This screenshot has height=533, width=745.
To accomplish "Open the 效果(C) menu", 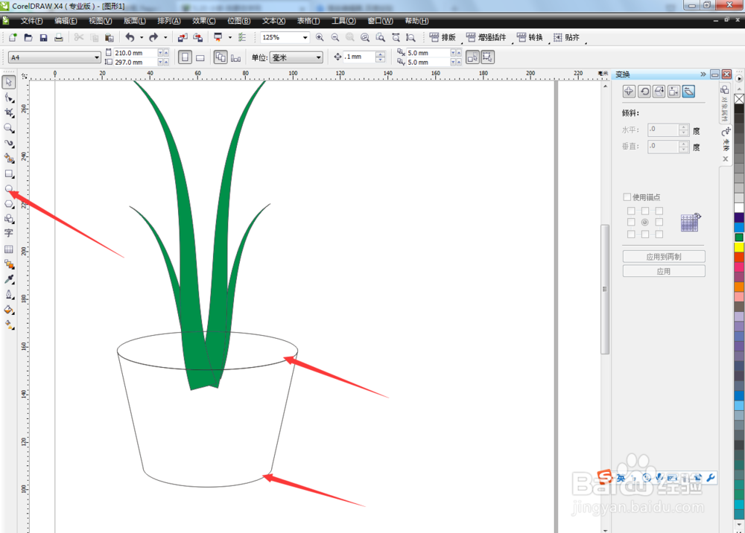I will click(204, 21).
